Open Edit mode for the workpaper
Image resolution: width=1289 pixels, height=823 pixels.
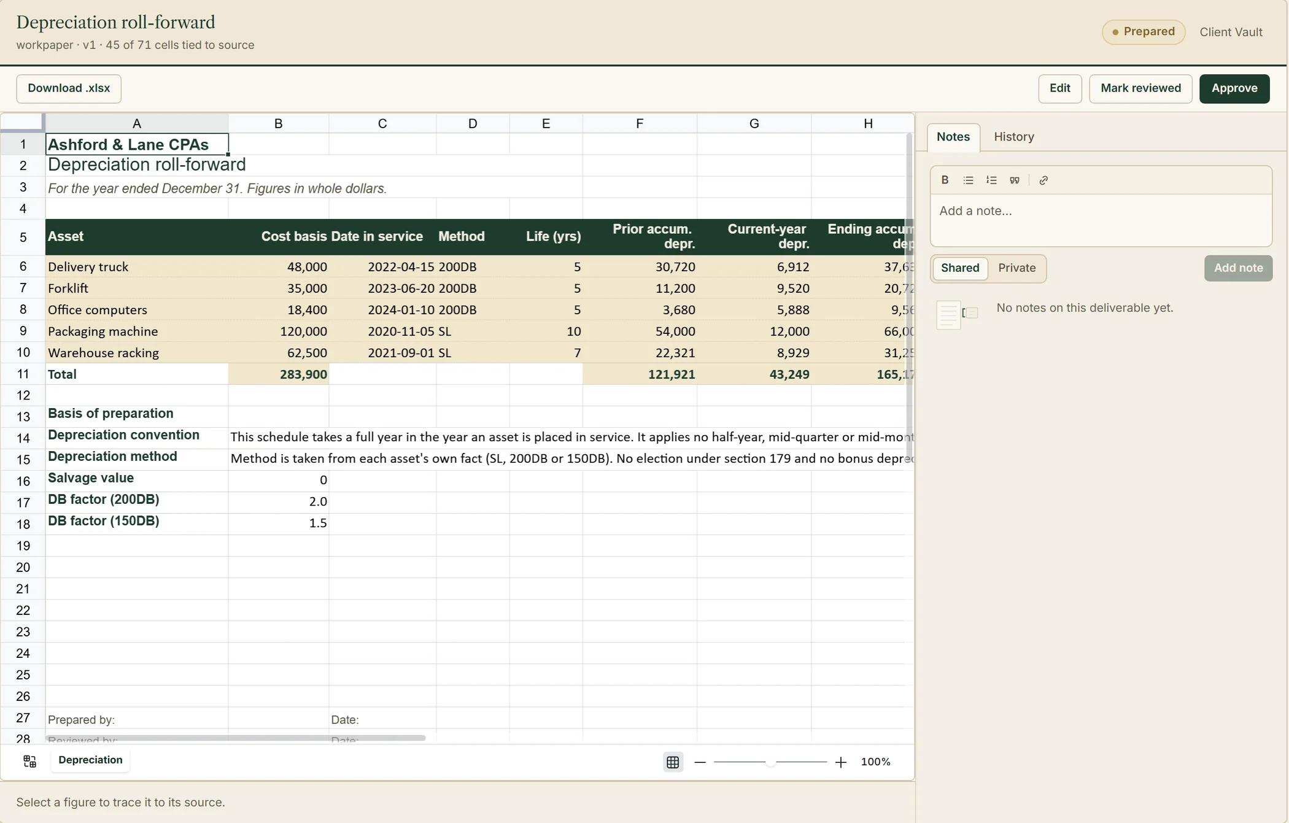(x=1059, y=88)
